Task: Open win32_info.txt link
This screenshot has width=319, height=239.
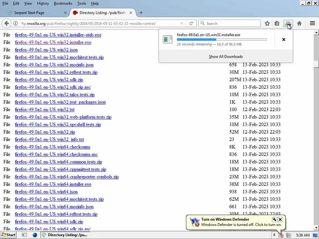Action: [49, 139]
